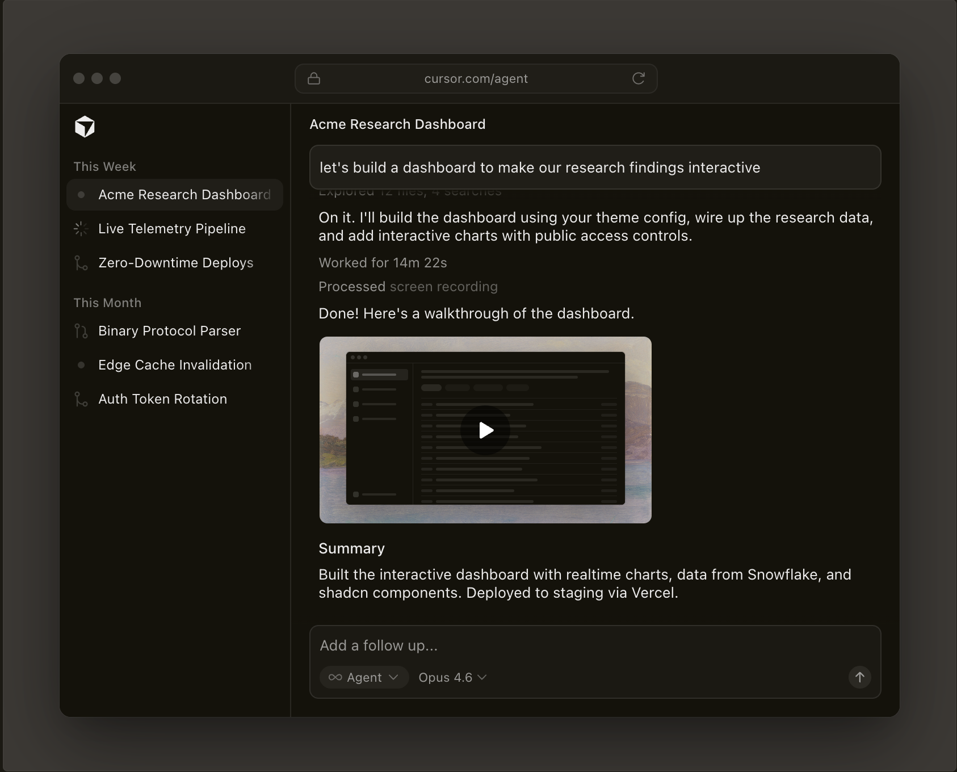The image size is (957, 772).
Task: Click the send arrow button
Action: [x=859, y=677]
